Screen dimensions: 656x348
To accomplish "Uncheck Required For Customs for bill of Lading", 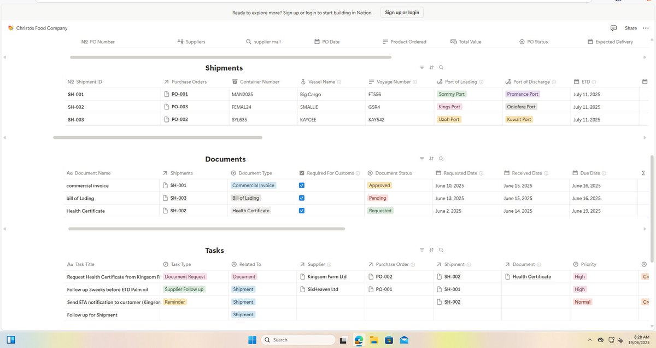I will (x=302, y=198).
